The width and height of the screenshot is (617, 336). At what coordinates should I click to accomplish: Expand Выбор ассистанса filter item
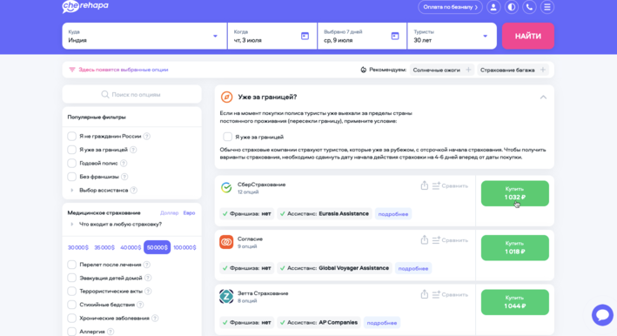click(104, 190)
